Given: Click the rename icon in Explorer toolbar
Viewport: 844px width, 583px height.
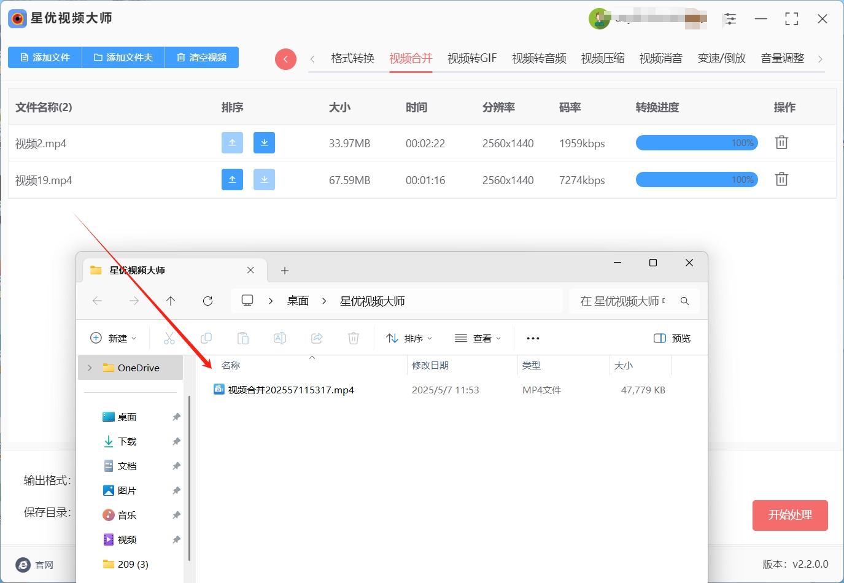Looking at the screenshot, I should pos(280,338).
